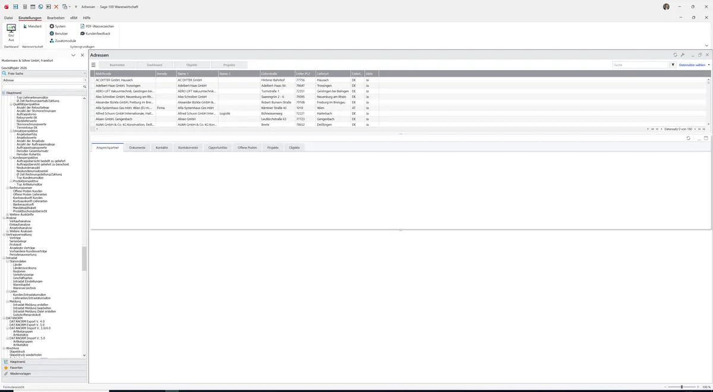This screenshot has width=713, height=392.
Task: Open PDF-Wasserzeichen settings
Action: tap(97, 27)
